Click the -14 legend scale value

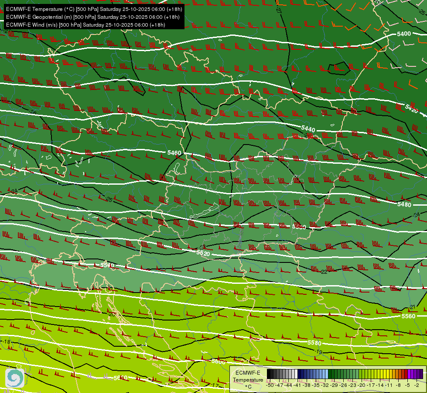(x=380, y=385)
